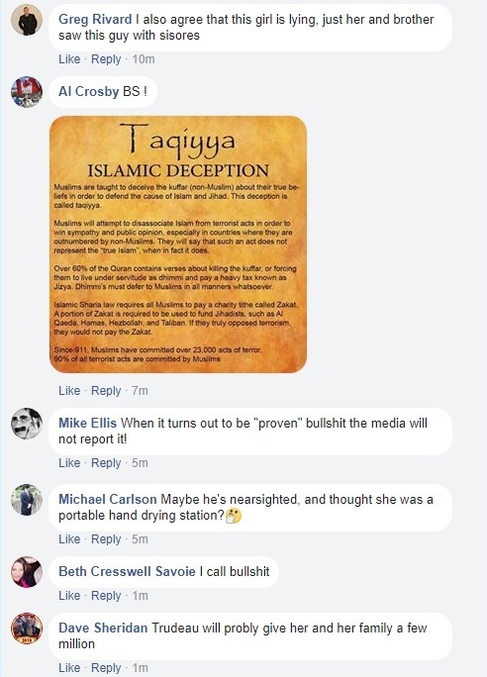Open Greg Rivard's profile picture
Image resolution: width=487 pixels, height=677 pixels.
[27, 20]
